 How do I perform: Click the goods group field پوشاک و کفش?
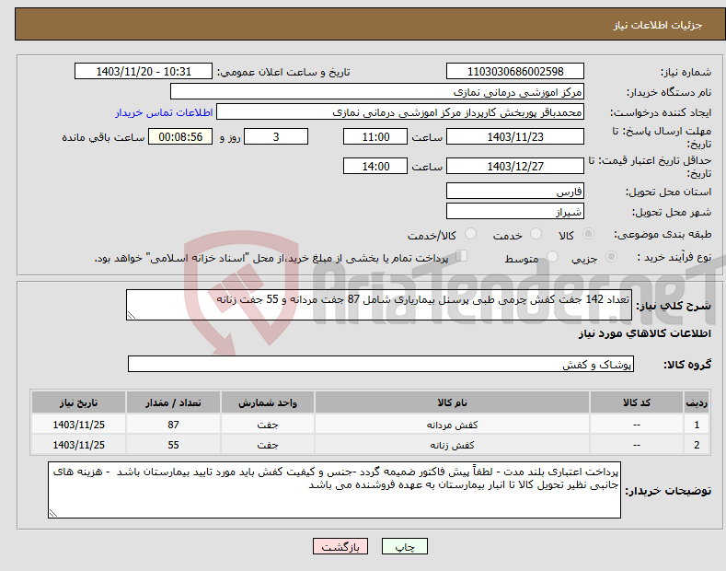click(x=381, y=364)
